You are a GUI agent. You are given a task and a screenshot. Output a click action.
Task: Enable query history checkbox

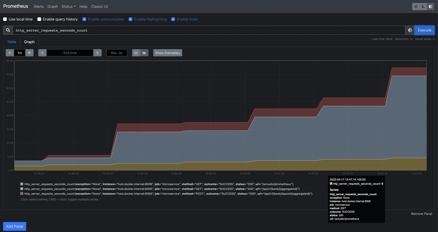(x=39, y=19)
